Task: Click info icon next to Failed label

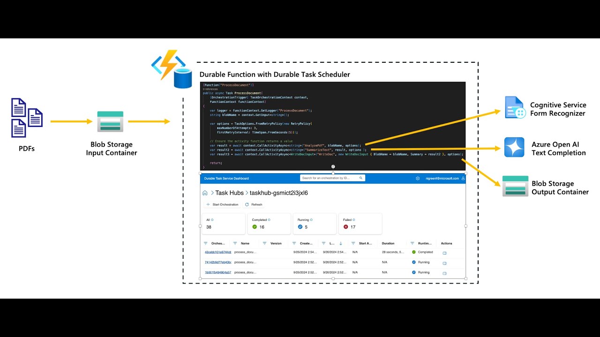Action: [353, 220]
